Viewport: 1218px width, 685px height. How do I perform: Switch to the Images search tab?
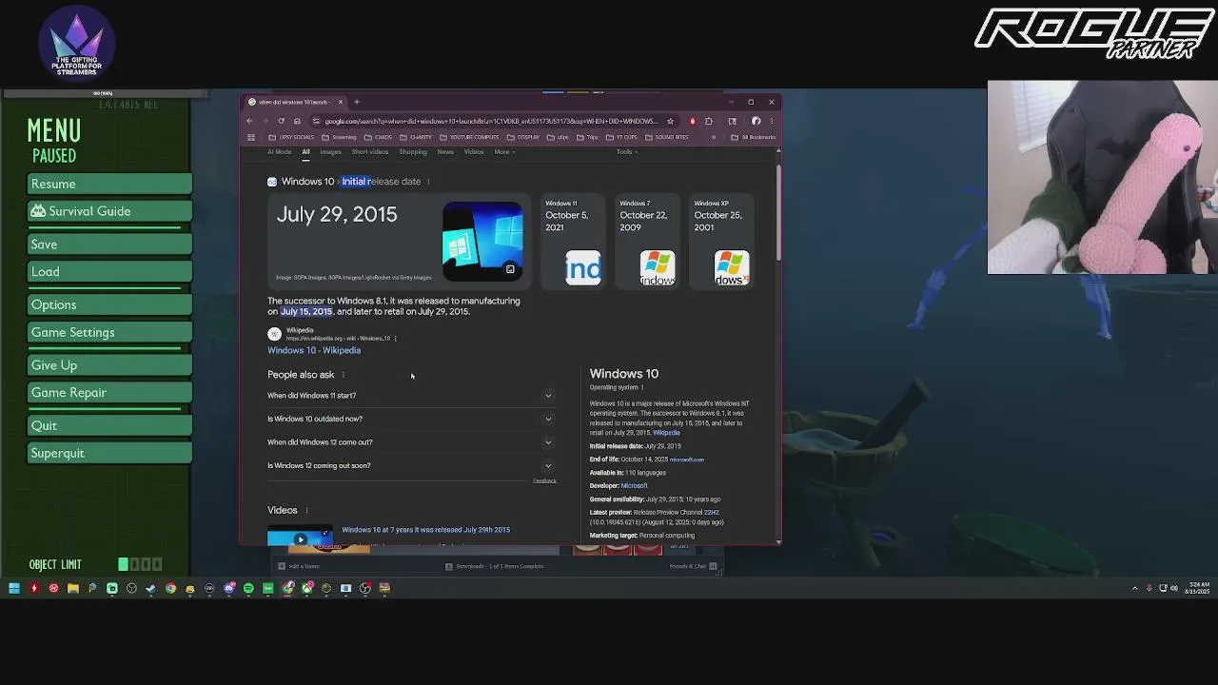pyautogui.click(x=330, y=152)
